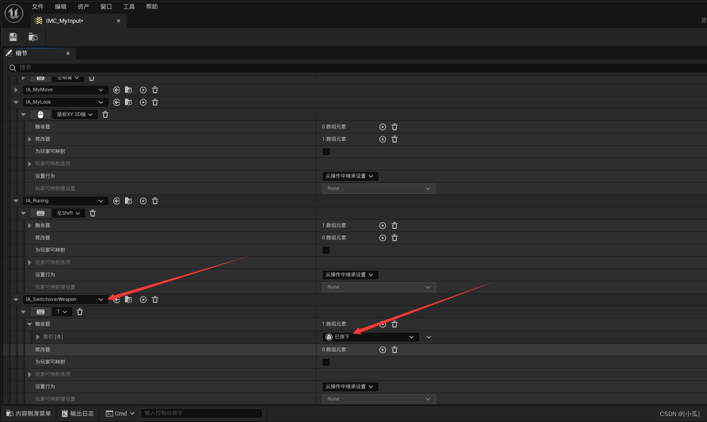
Task: Expand the IA_MyMove mapping row
Action: pos(16,90)
